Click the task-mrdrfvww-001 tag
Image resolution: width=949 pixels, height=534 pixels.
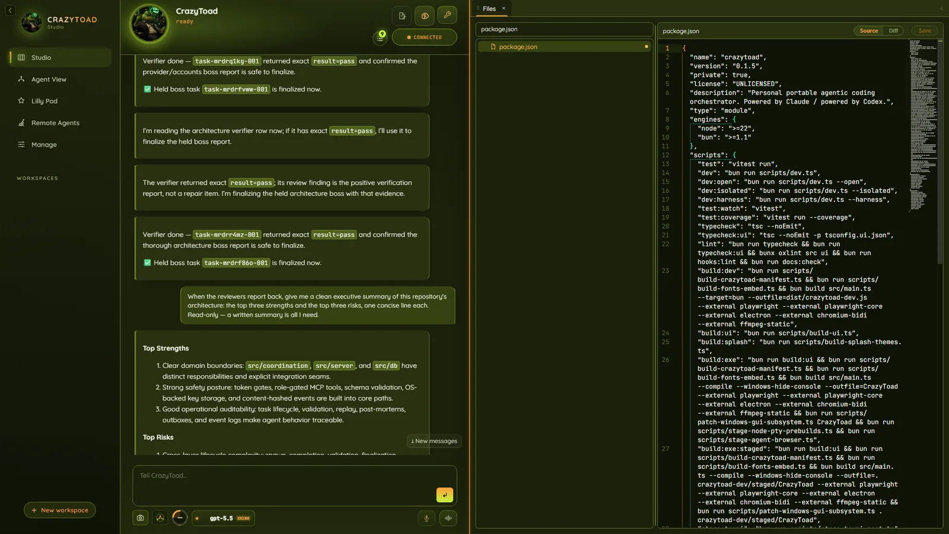pyautogui.click(x=236, y=89)
